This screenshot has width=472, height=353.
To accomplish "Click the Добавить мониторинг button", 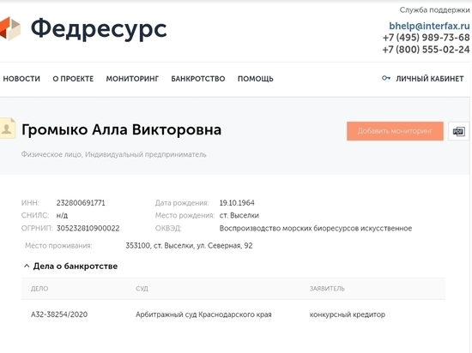I will click(395, 131).
